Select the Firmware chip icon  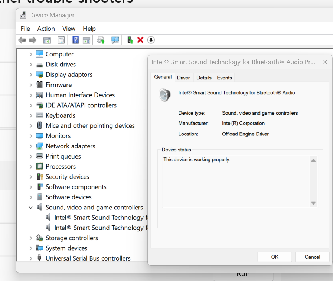(39, 85)
